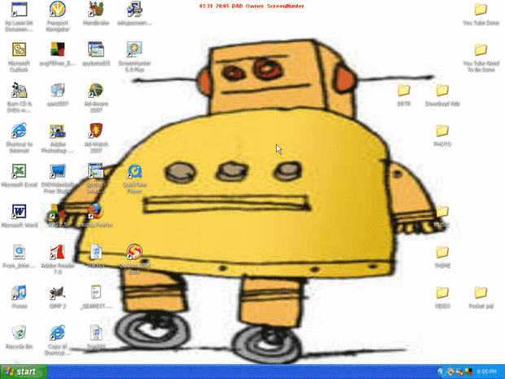Launch Passport Navigator from the desktop
This screenshot has height=379, width=505.
click(x=57, y=10)
